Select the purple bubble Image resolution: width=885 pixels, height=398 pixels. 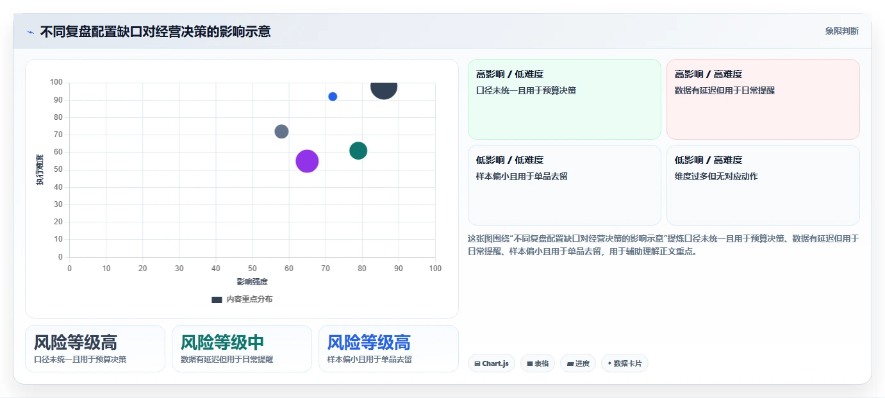(307, 161)
